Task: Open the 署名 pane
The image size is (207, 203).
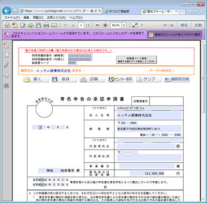Action: point(184,25)
